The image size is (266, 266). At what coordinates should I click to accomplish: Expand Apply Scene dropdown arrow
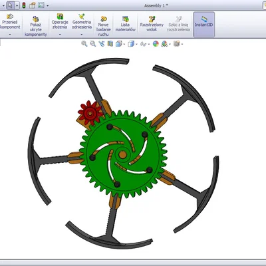click(x=170, y=45)
